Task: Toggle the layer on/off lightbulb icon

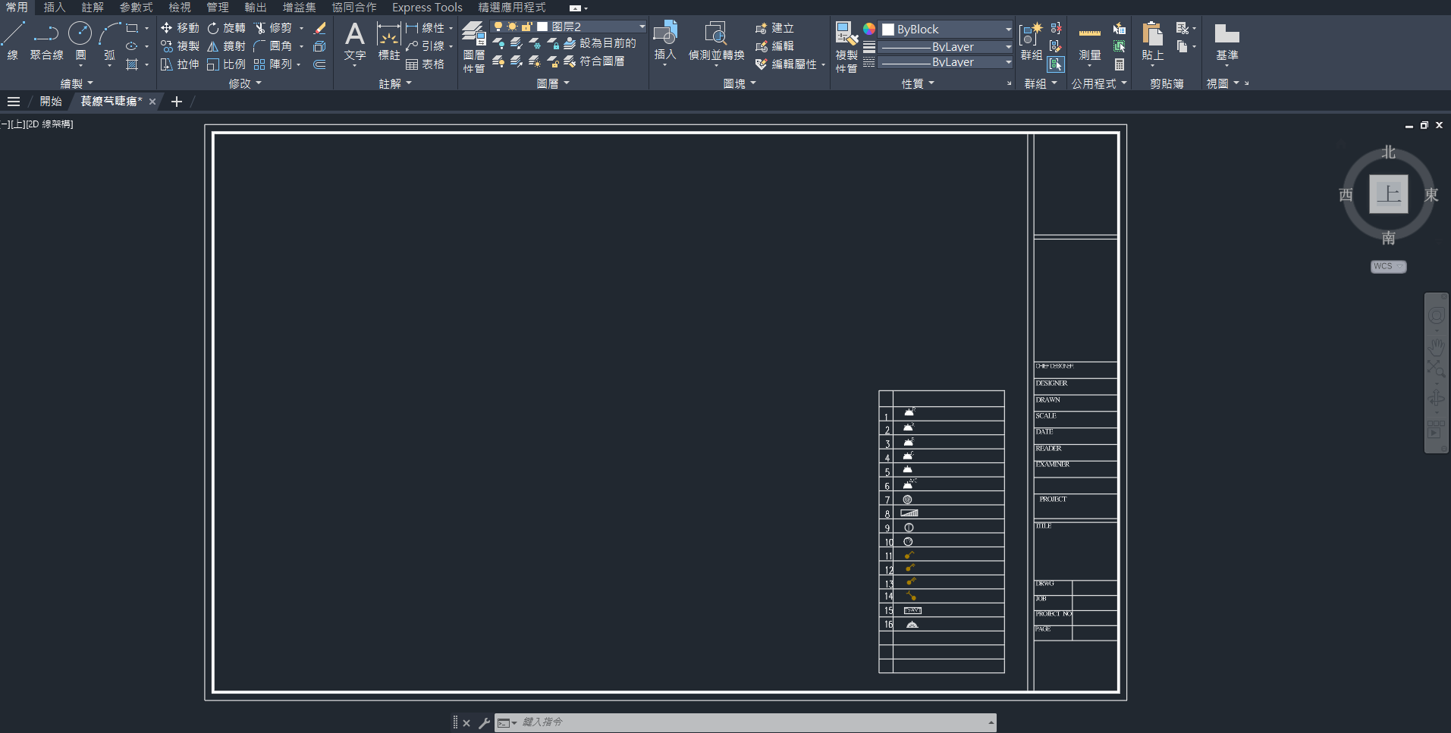Action: 498,27
